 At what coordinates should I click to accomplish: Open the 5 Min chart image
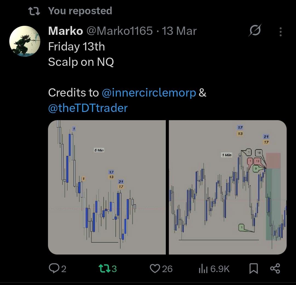(107, 187)
